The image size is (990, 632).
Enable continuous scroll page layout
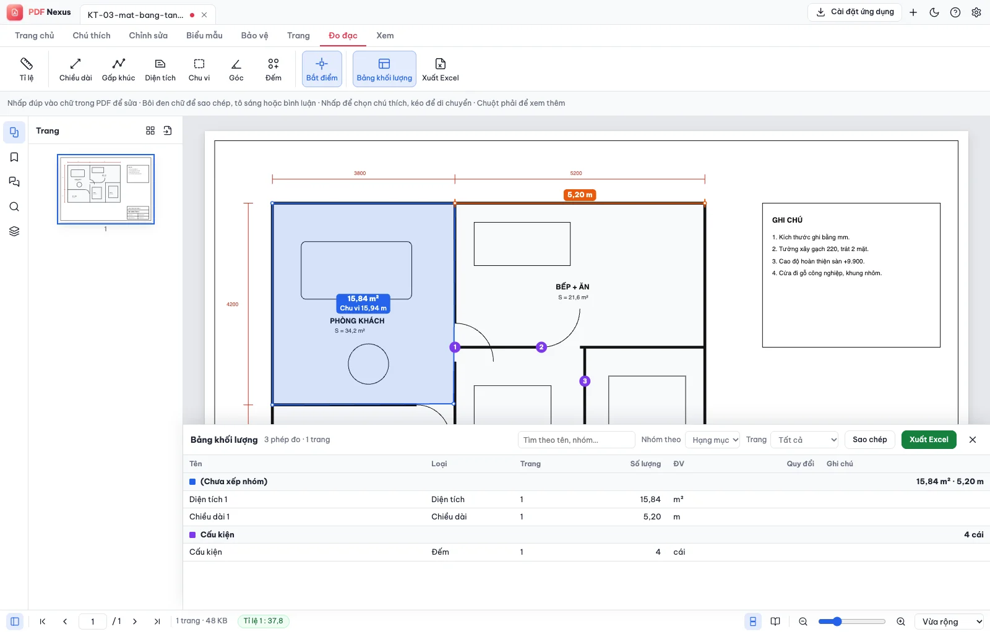pos(753,621)
